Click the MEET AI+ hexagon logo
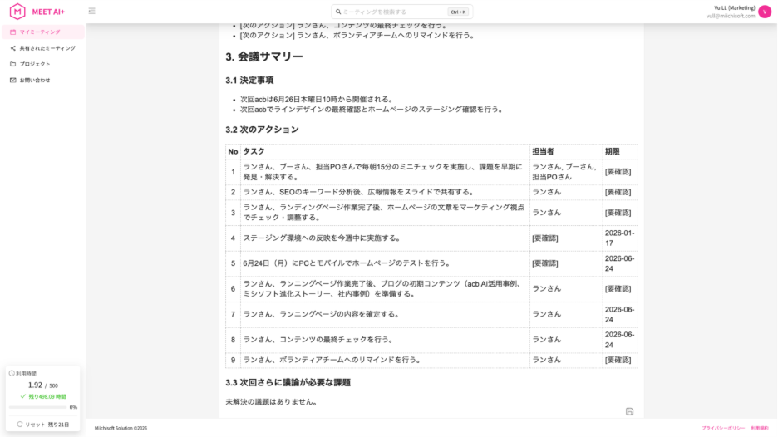 17,12
